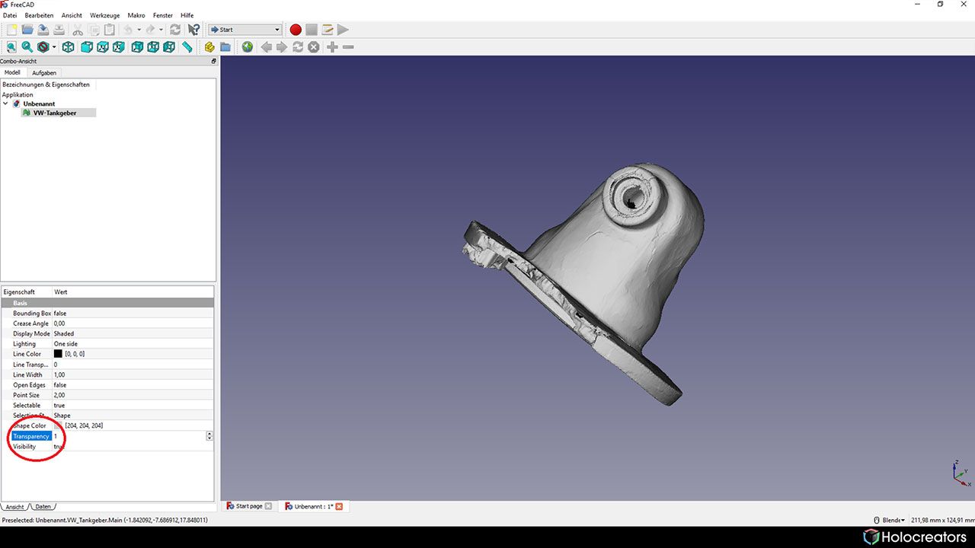Switch to the Daten panel tab
This screenshot has height=548, width=975.
pos(43,506)
